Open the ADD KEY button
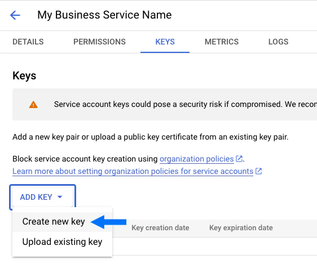The width and height of the screenshot is (317, 264). point(42,197)
